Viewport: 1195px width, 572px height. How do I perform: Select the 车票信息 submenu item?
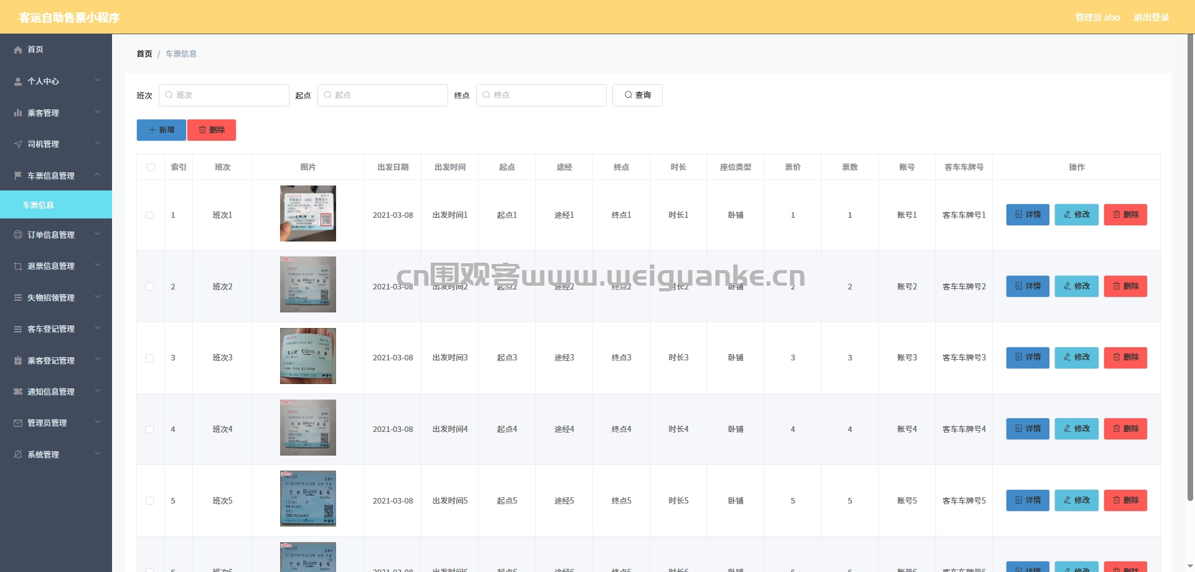(x=56, y=205)
